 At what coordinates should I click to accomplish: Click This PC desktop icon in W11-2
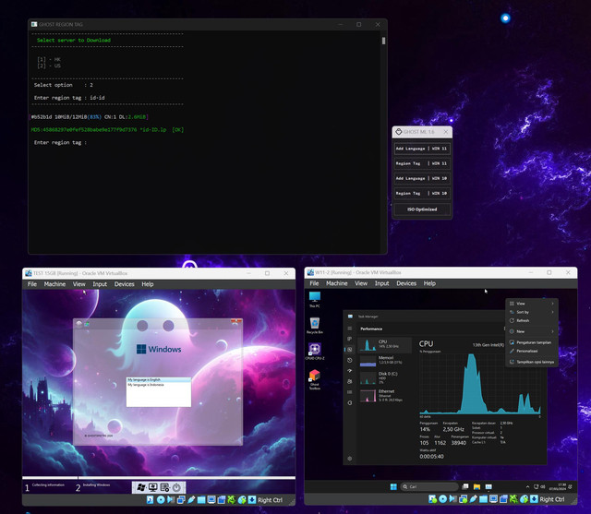pyautogui.click(x=315, y=300)
